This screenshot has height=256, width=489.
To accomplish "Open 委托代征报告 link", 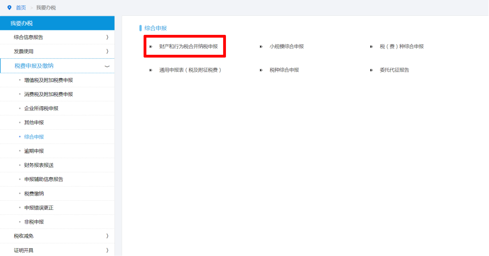I will click(394, 70).
